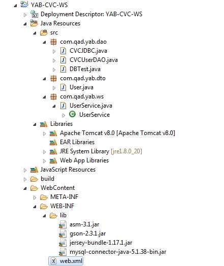
Task: Click the com.qad.yab.dao package icon
Action: [53, 42]
